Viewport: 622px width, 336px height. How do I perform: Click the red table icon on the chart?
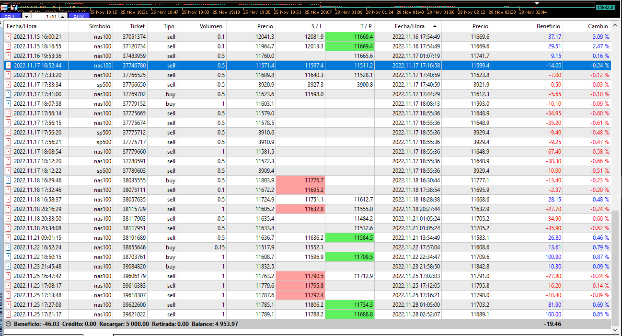point(4,8)
